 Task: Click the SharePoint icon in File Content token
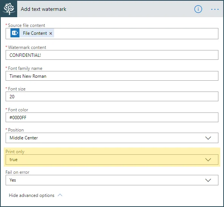pyautogui.click(x=15, y=33)
